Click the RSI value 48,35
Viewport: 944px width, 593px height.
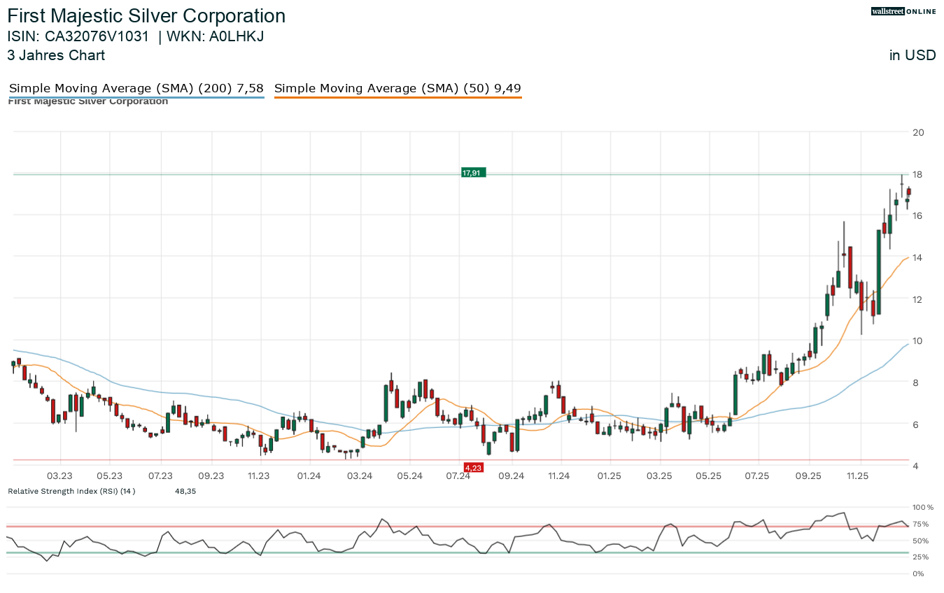click(x=185, y=492)
